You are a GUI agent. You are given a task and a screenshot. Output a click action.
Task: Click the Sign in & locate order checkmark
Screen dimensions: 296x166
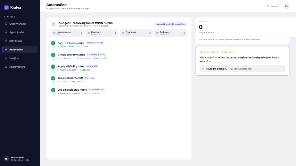(53, 43)
